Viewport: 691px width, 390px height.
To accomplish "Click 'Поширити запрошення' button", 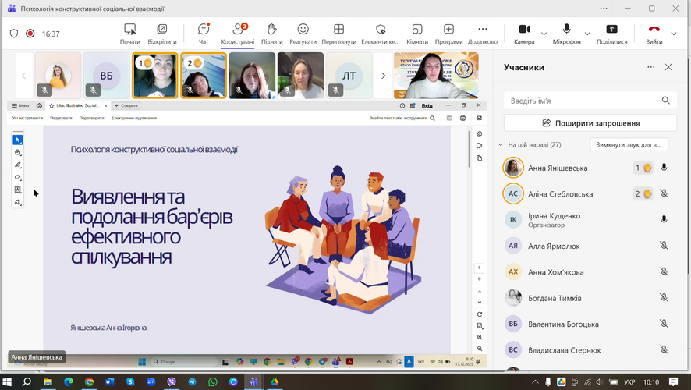I will (590, 123).
